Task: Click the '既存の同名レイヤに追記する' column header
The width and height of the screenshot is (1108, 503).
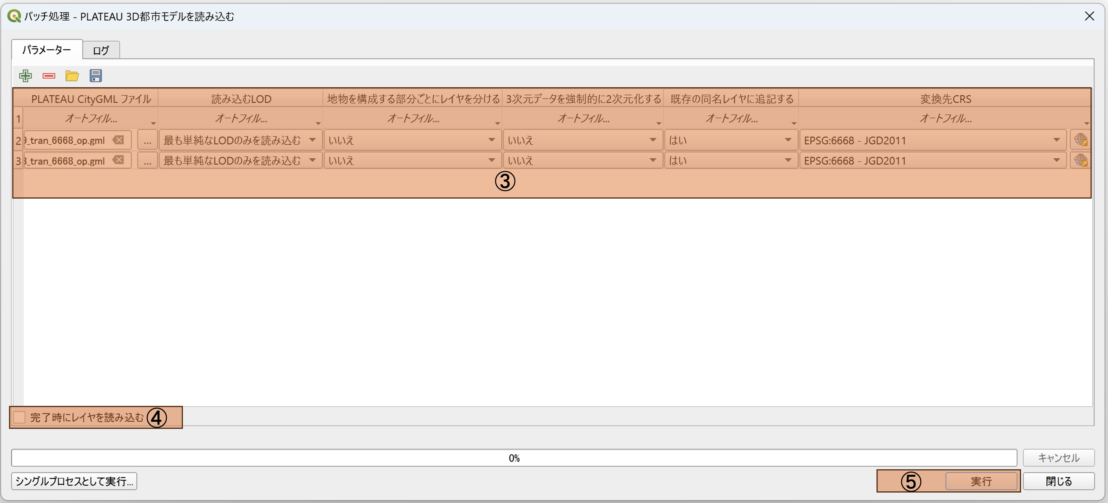Action: (731, 99)
